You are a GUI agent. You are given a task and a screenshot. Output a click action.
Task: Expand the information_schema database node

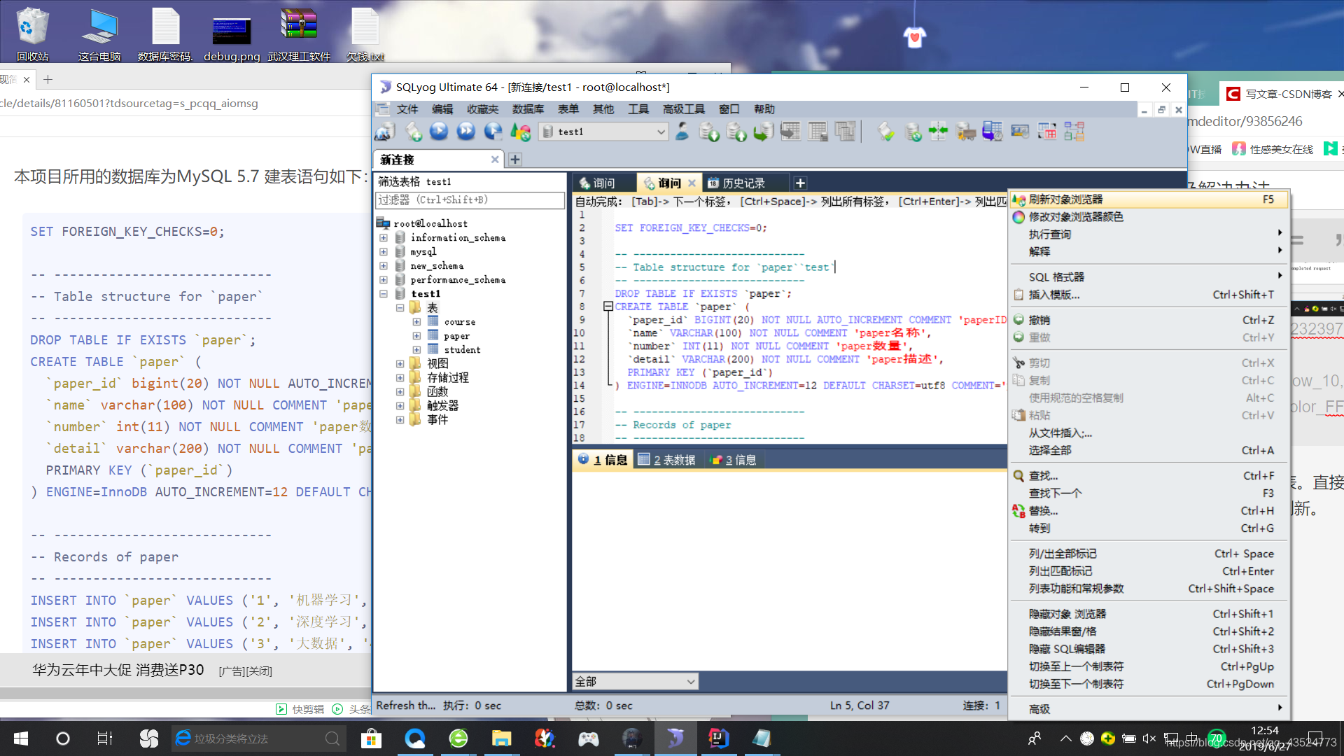point(384,238)
